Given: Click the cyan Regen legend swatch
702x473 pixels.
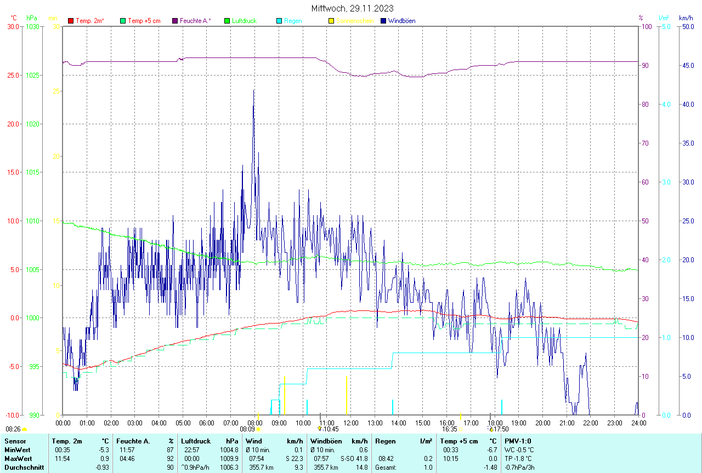Looking at the screenshot, I should pos(279,21).
